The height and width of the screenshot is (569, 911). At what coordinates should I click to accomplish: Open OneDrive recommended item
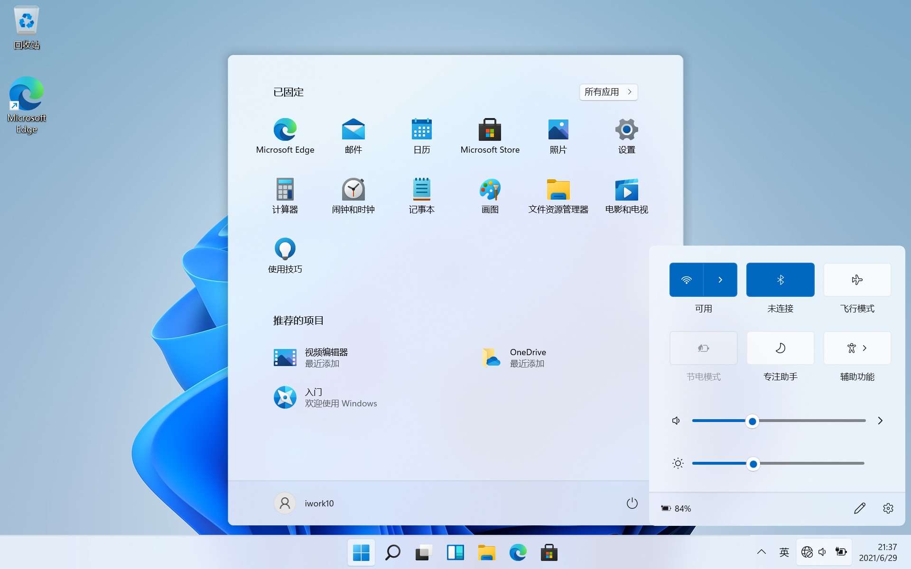pos(527,358)
